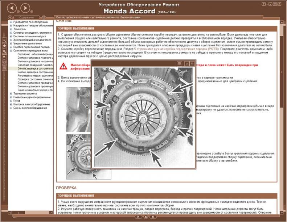Open Регулировка педали сцепления topic

(35, 76)
